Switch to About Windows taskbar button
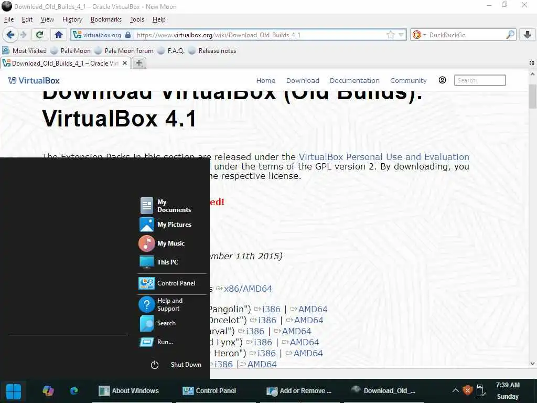 coord(132,391)
